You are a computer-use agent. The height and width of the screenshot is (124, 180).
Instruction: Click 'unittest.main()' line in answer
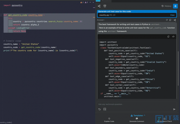click(112, 96)
